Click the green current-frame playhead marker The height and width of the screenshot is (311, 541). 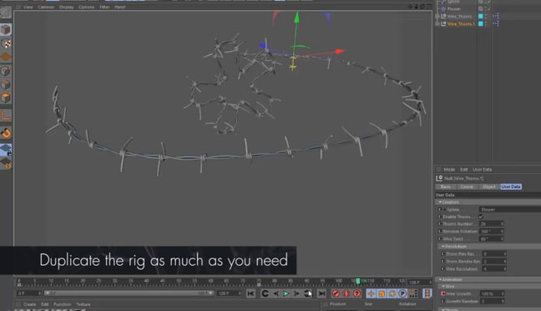pos(358,281)
